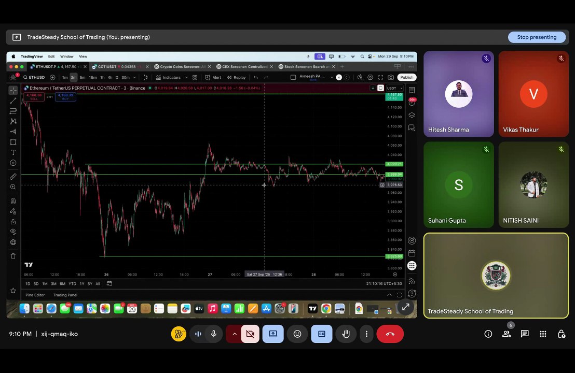575x373 pixels.
Task: Click the Stop presenting button
Action: pos(537,37)
